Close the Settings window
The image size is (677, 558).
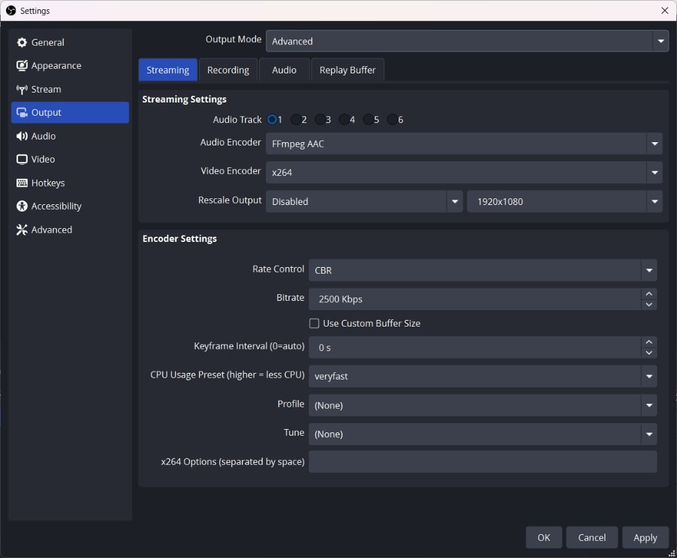[664, 11]
